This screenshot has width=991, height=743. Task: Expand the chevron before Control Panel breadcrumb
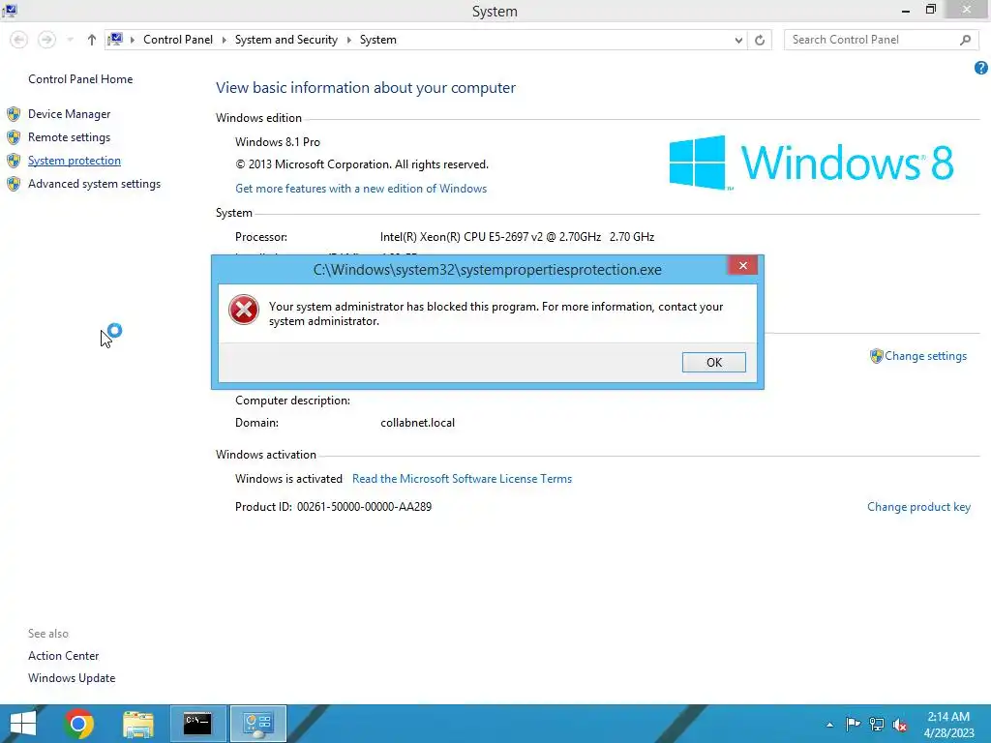pos(132,40)
